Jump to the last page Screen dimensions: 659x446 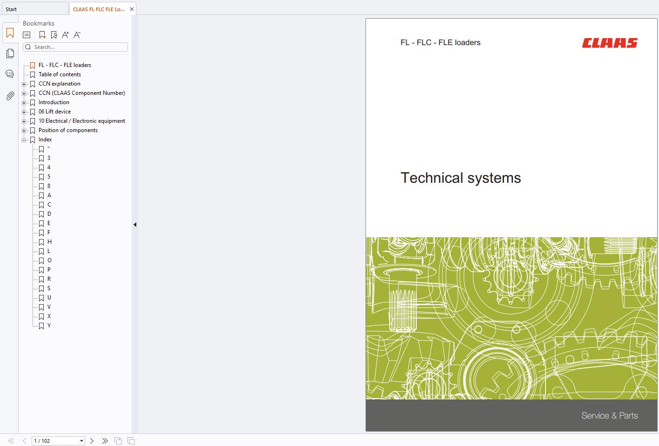[x=105, y=441]
